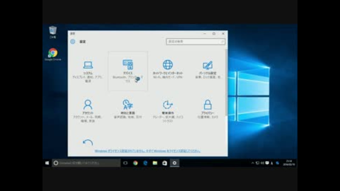Image resolution: width=340 pixels, height=191 pixels.
Task: Select the Recycle Bin desktop icon
Action: tap(53, 32)
